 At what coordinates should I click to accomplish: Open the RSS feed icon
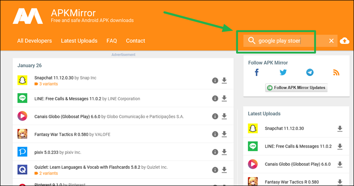pos(336,72)
